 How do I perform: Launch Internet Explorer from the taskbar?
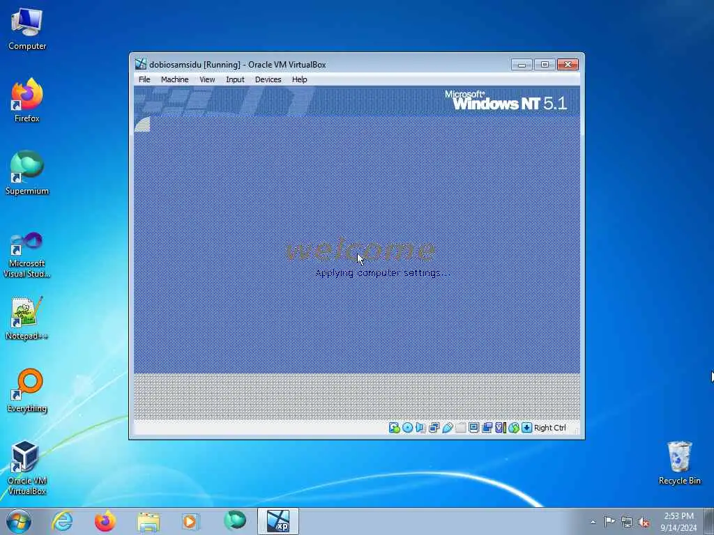click(62, 521)
